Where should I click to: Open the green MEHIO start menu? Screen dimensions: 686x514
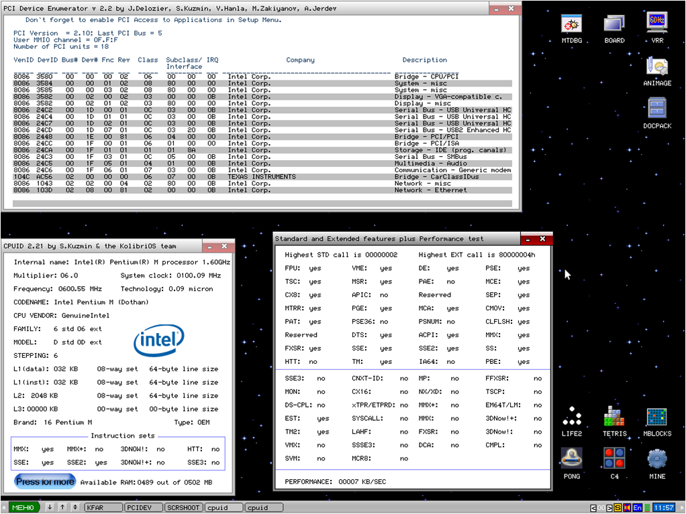(23, 508)
